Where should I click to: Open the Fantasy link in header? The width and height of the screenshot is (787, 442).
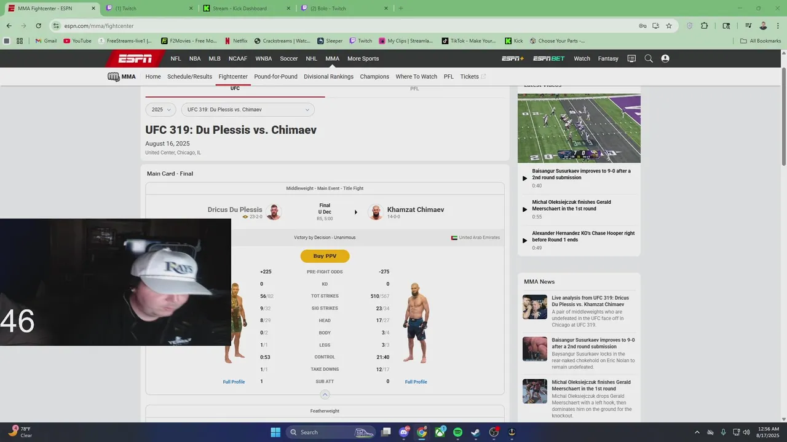click(608, 58)
